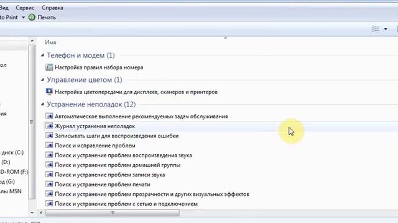398x223 pixels.
Task: Sort by the Имя column header
Action: click(50, 42)
